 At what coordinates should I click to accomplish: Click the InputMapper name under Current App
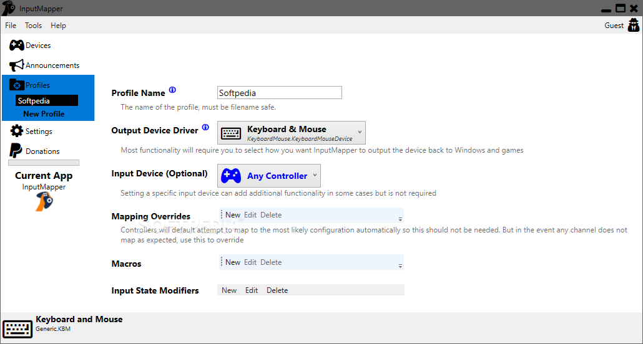point(44,187)
